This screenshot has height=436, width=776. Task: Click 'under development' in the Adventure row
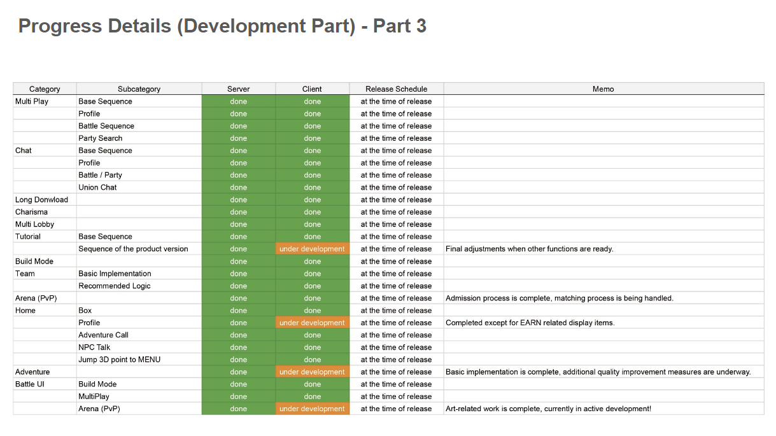(x=313, y=372)
